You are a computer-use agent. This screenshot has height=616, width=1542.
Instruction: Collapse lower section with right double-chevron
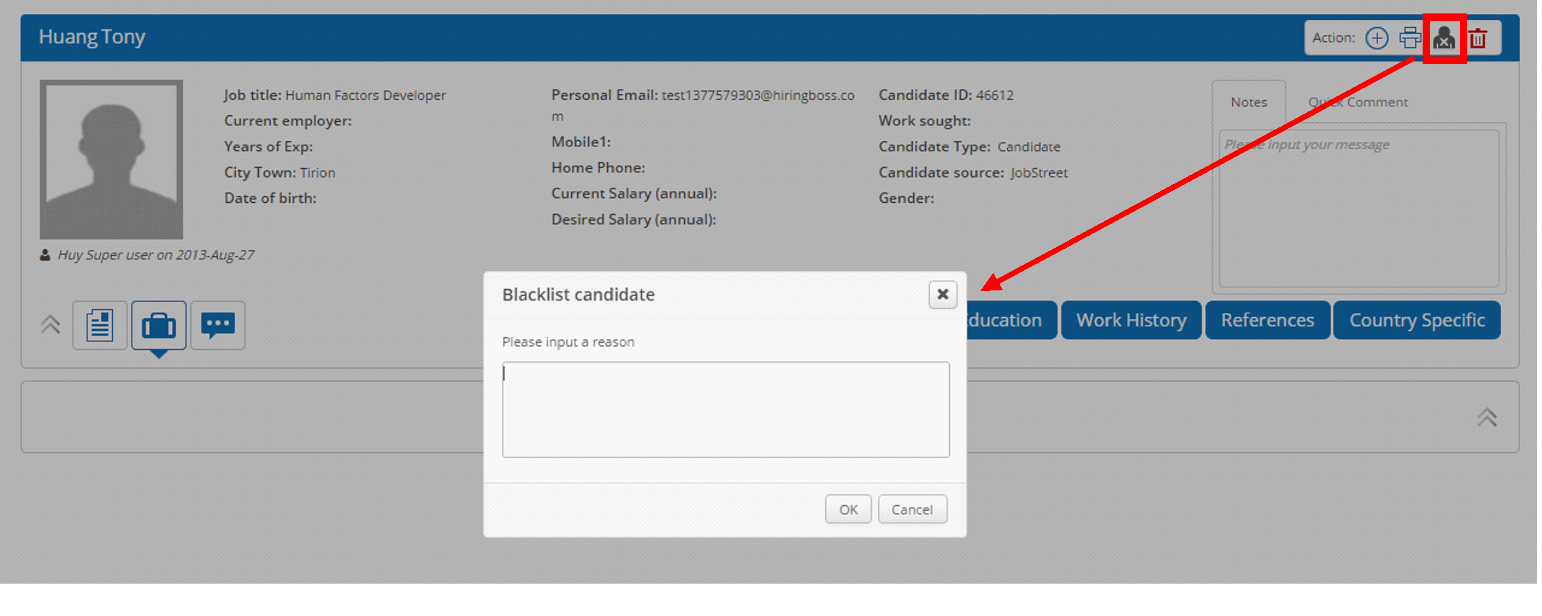pos(1487,417)
